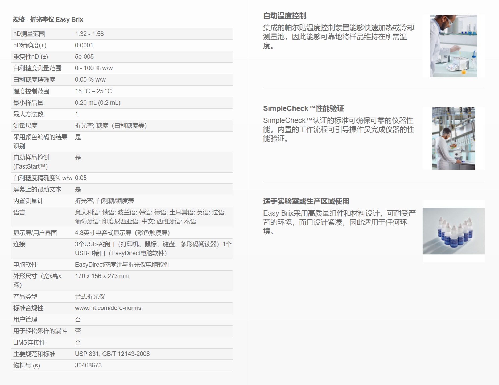The height and width of the screenshot is (385, 499).
Task: Click the paragraph describing 帕尔贴温度控制装置
Action: tap(338, 37)
